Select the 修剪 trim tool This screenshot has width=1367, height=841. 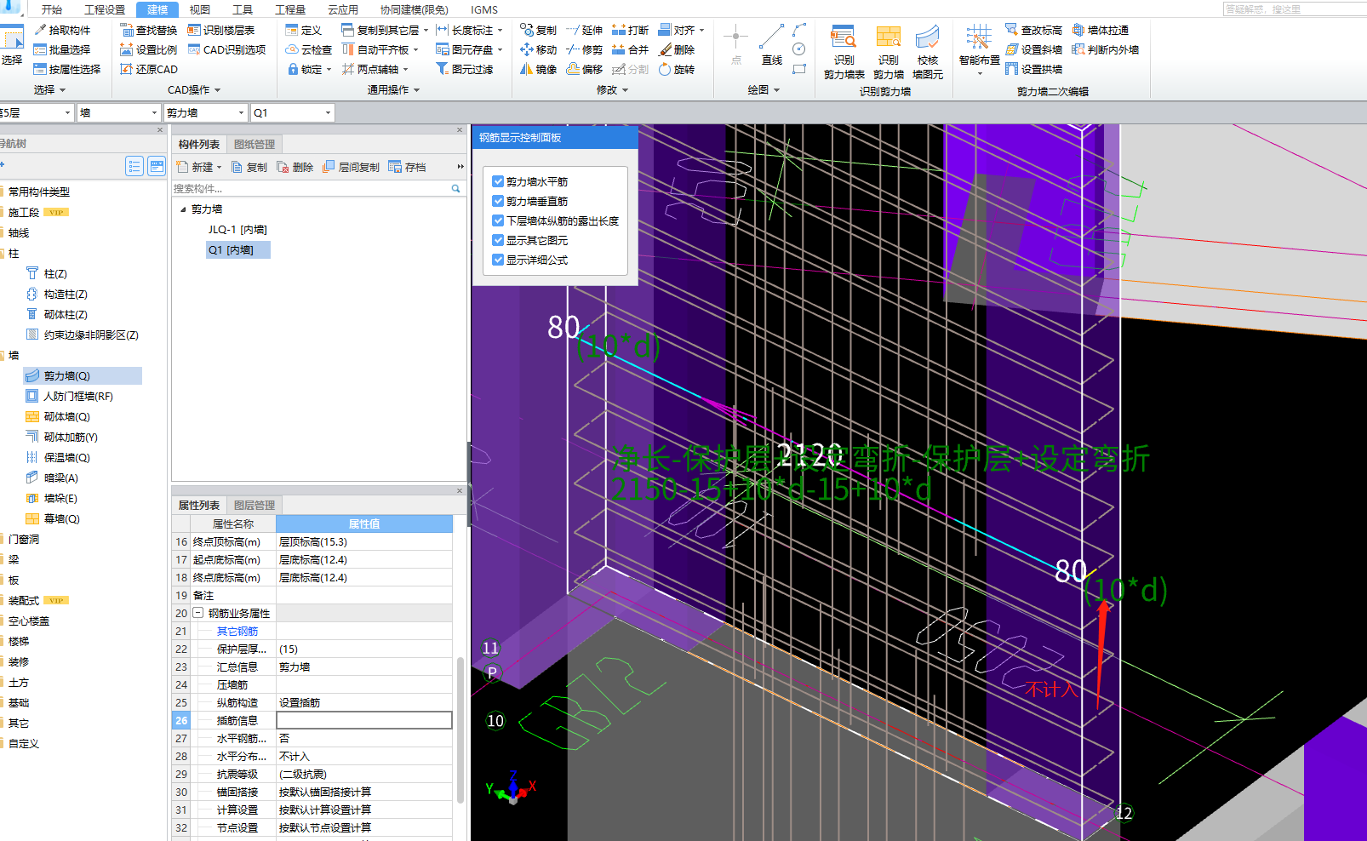[584, 49]
